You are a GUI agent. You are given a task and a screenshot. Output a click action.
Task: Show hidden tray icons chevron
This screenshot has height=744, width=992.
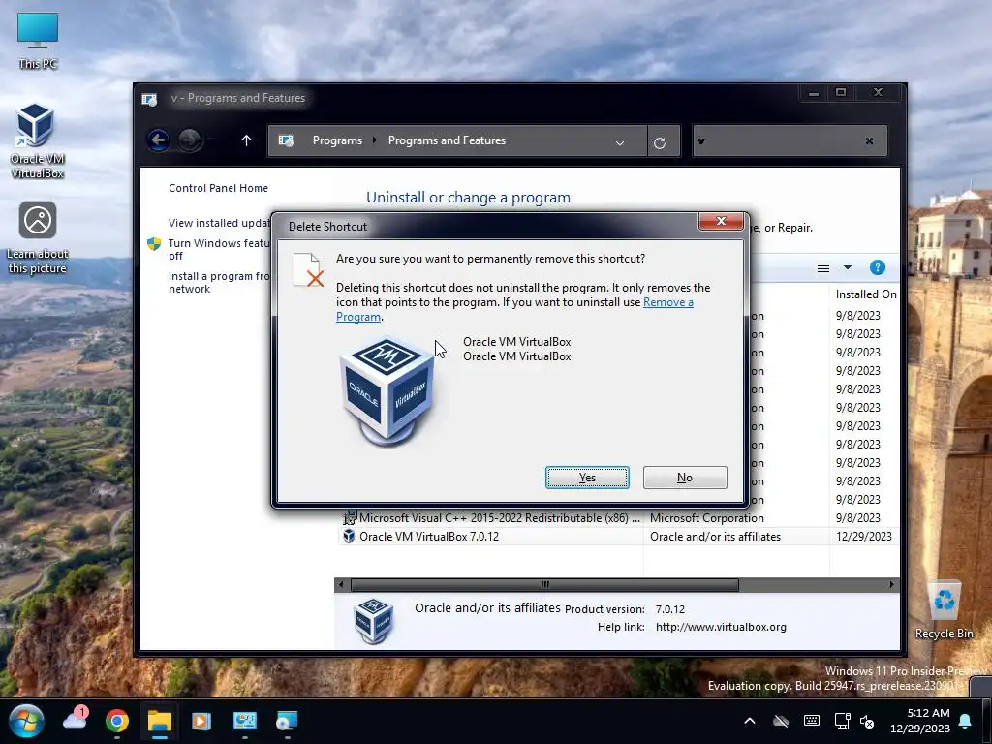point(750,721)
